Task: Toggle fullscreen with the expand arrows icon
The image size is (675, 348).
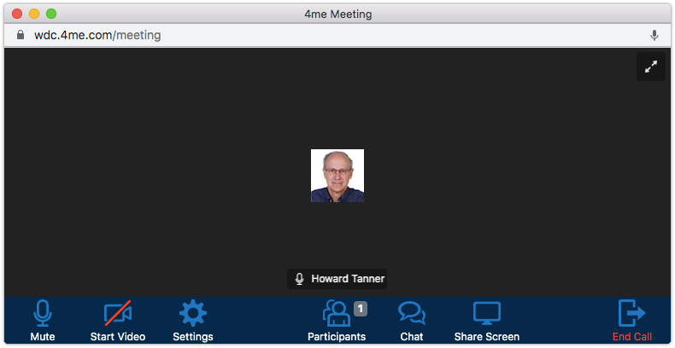Action: 651,67
